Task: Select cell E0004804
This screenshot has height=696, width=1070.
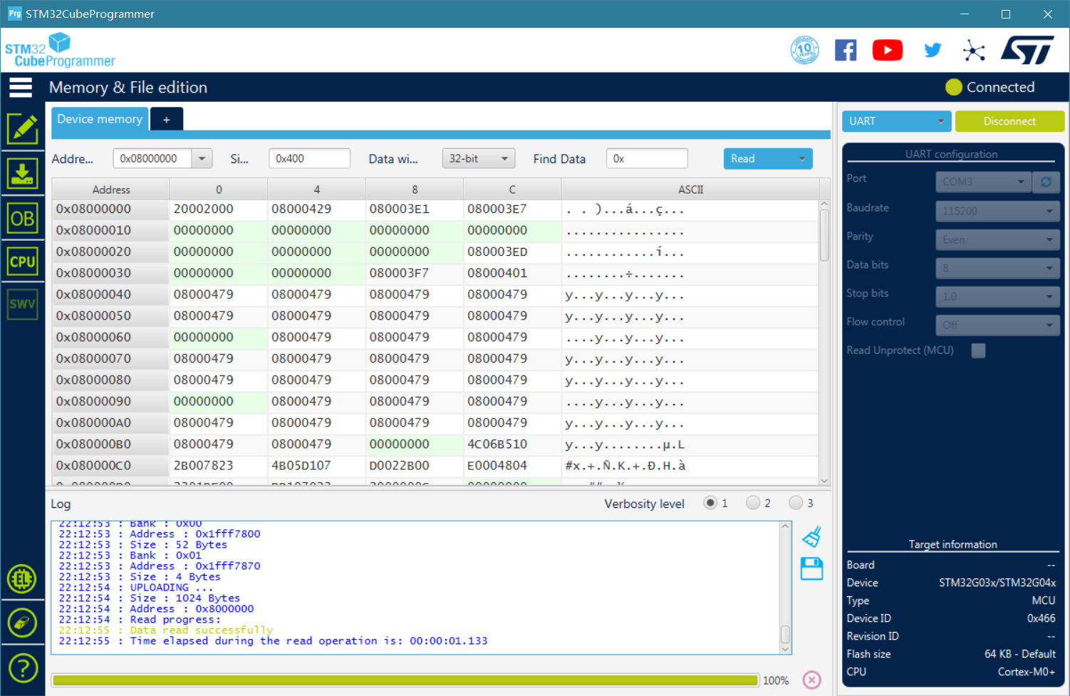Action: [512, 465]
